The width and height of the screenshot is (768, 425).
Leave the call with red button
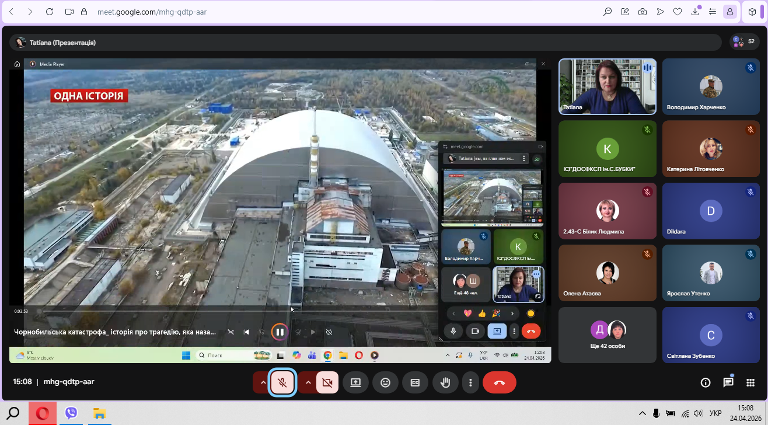pyautogui.click(x=499, y=382)
